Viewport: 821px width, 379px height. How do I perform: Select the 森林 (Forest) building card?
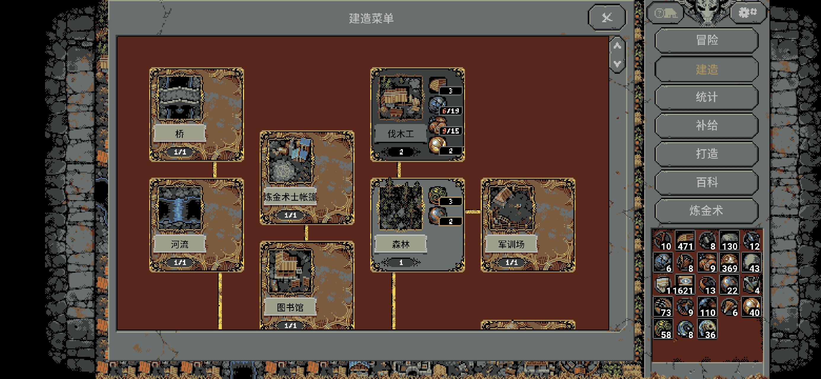click(418, 225)
